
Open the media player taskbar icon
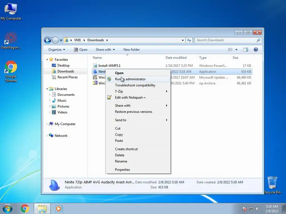(59, 208)
